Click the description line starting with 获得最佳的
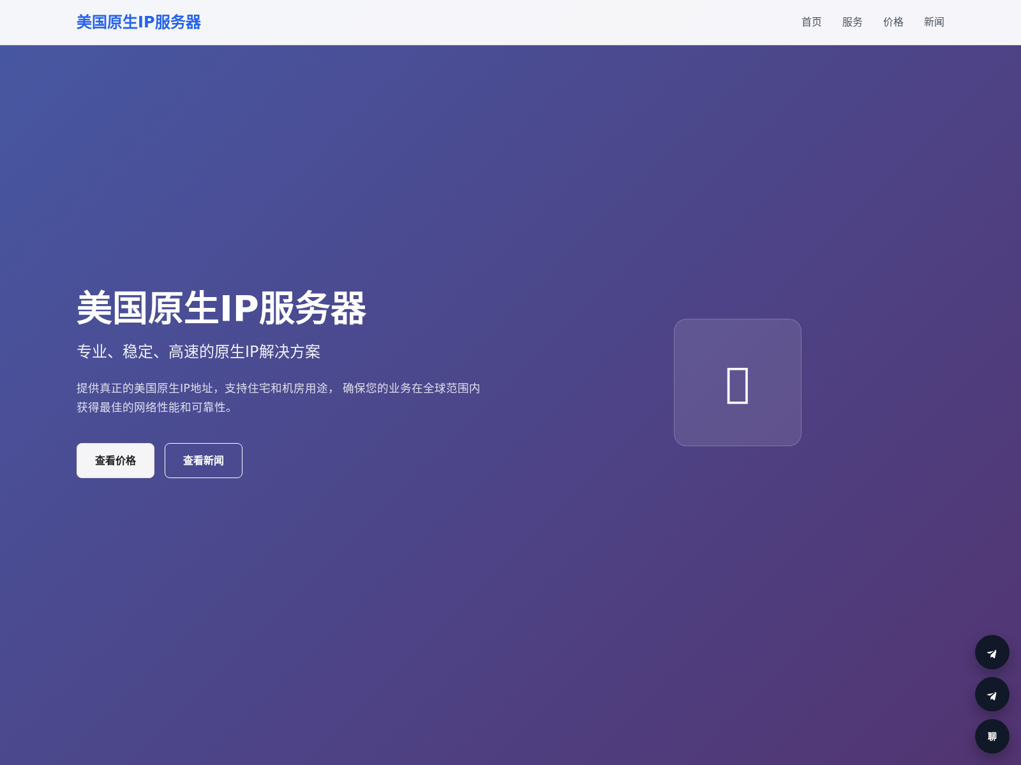Screen dimensions: 1021x765 coord(154,407)
